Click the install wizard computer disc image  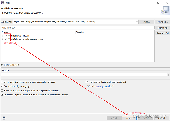pos(166,10)
